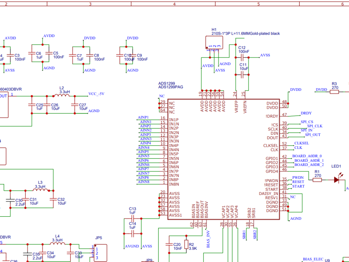Click the SPI_CLK net label
Image resolution: width=349 pixels, height=262 pixels.
coord(315,126)
